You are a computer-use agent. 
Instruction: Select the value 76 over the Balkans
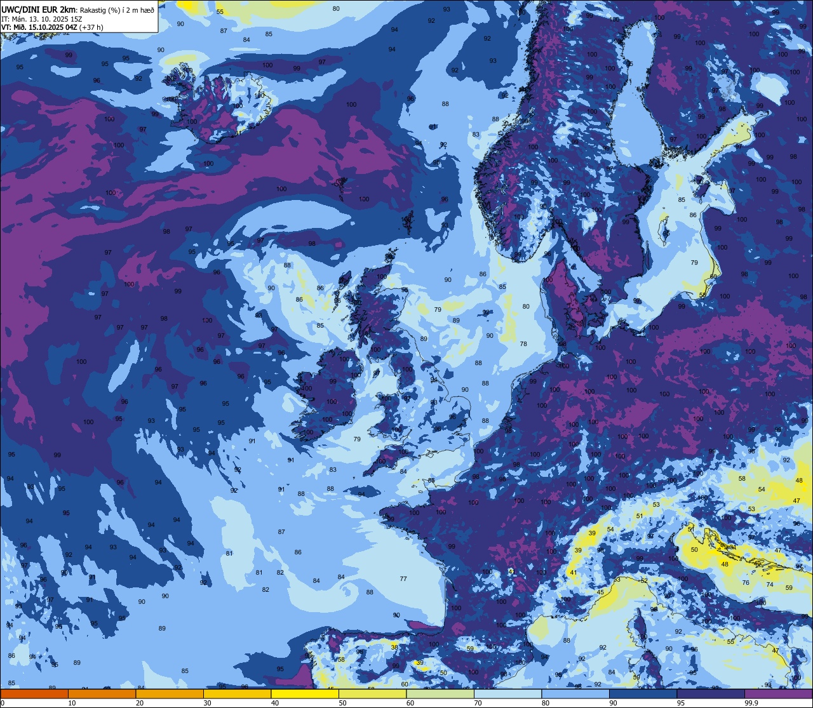746,582
